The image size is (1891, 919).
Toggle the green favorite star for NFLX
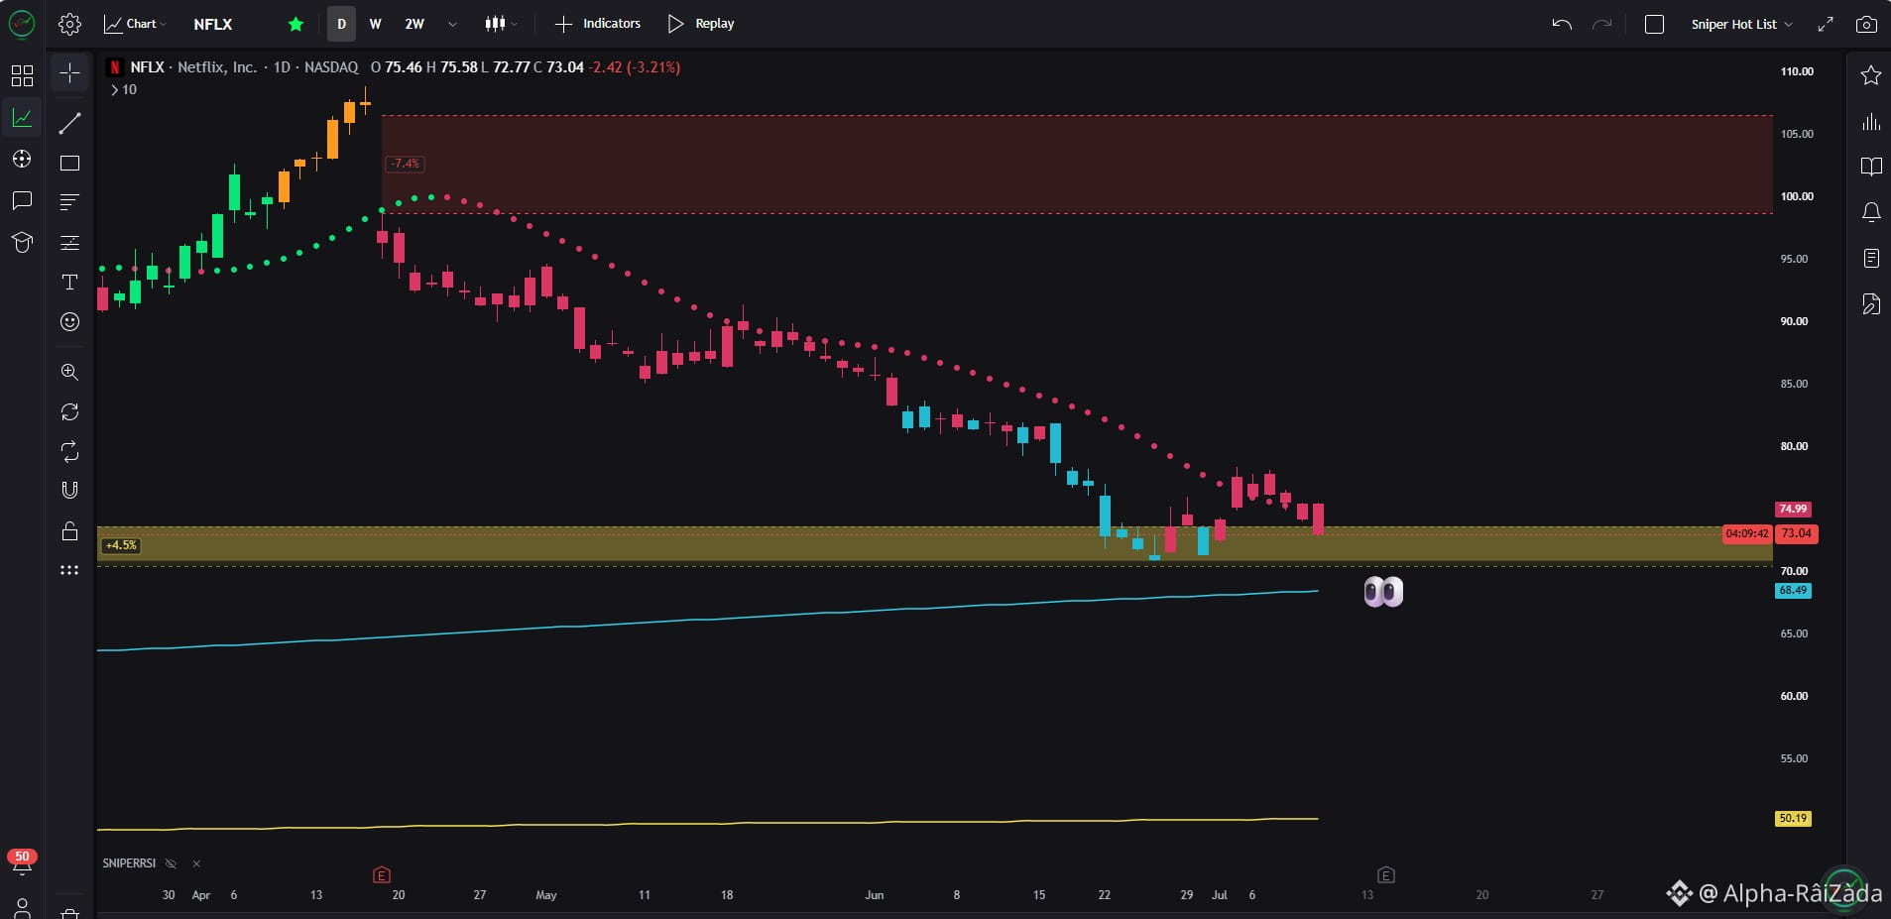(295, 24)
